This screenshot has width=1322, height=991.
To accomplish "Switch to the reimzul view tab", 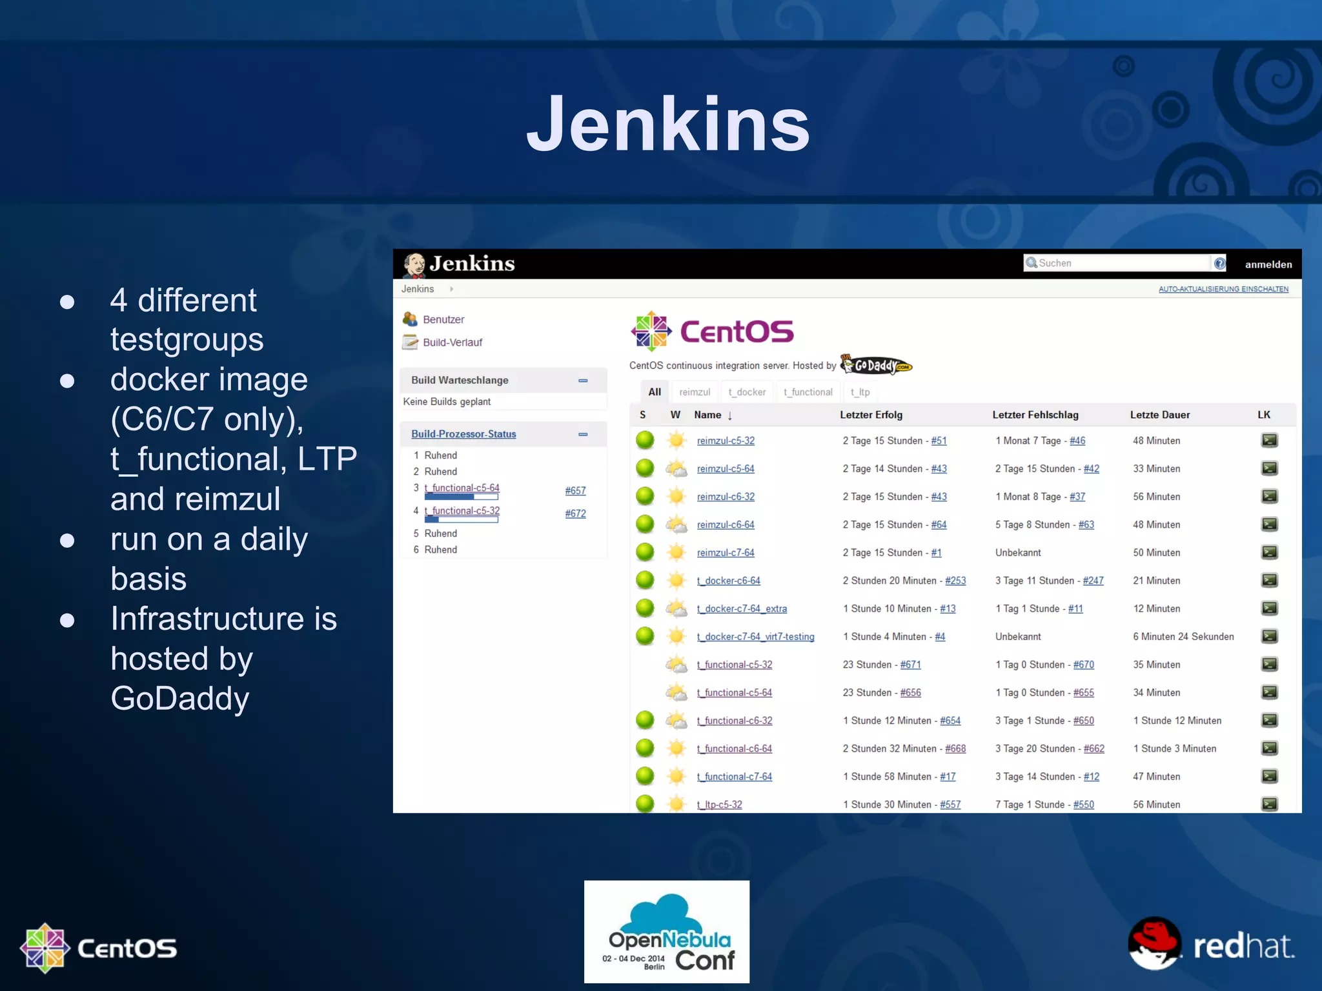I will (x=695, y=392).
